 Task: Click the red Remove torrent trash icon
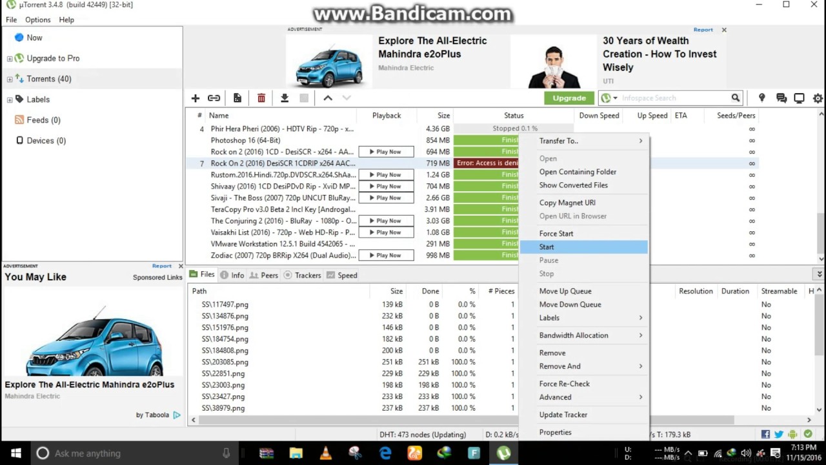261,98
